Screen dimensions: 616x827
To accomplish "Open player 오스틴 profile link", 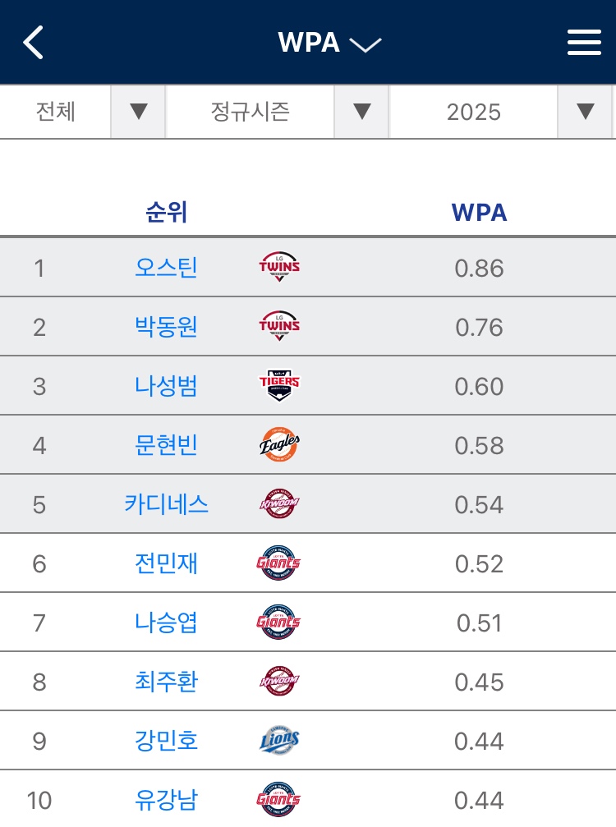I will point(166,267).
